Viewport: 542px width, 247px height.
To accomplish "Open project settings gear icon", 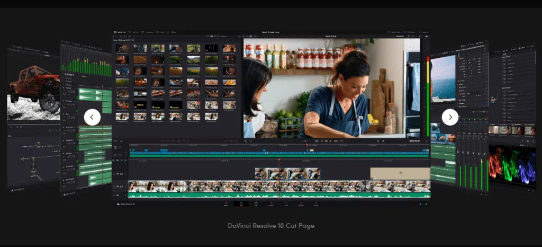I will coord(426,204).
